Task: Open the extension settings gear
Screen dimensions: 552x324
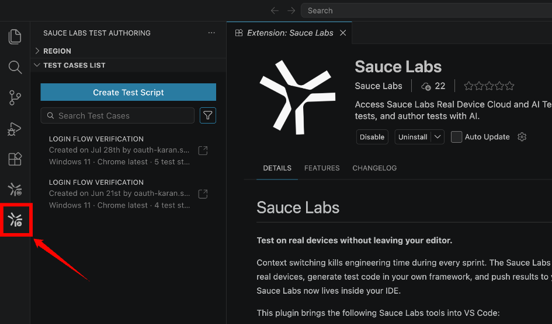Action: click(x=522, y=137)
